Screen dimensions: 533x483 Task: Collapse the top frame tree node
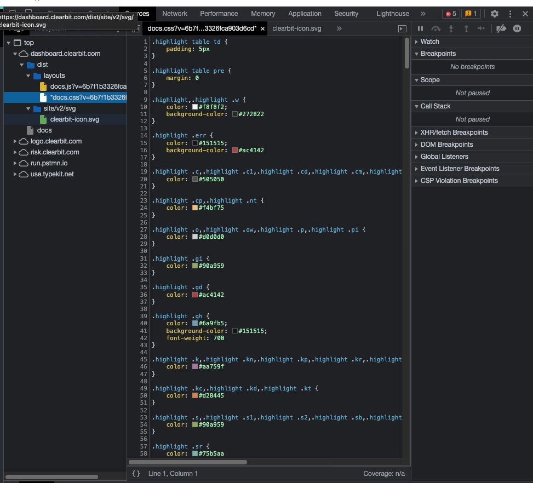click(x=9, y=43)
